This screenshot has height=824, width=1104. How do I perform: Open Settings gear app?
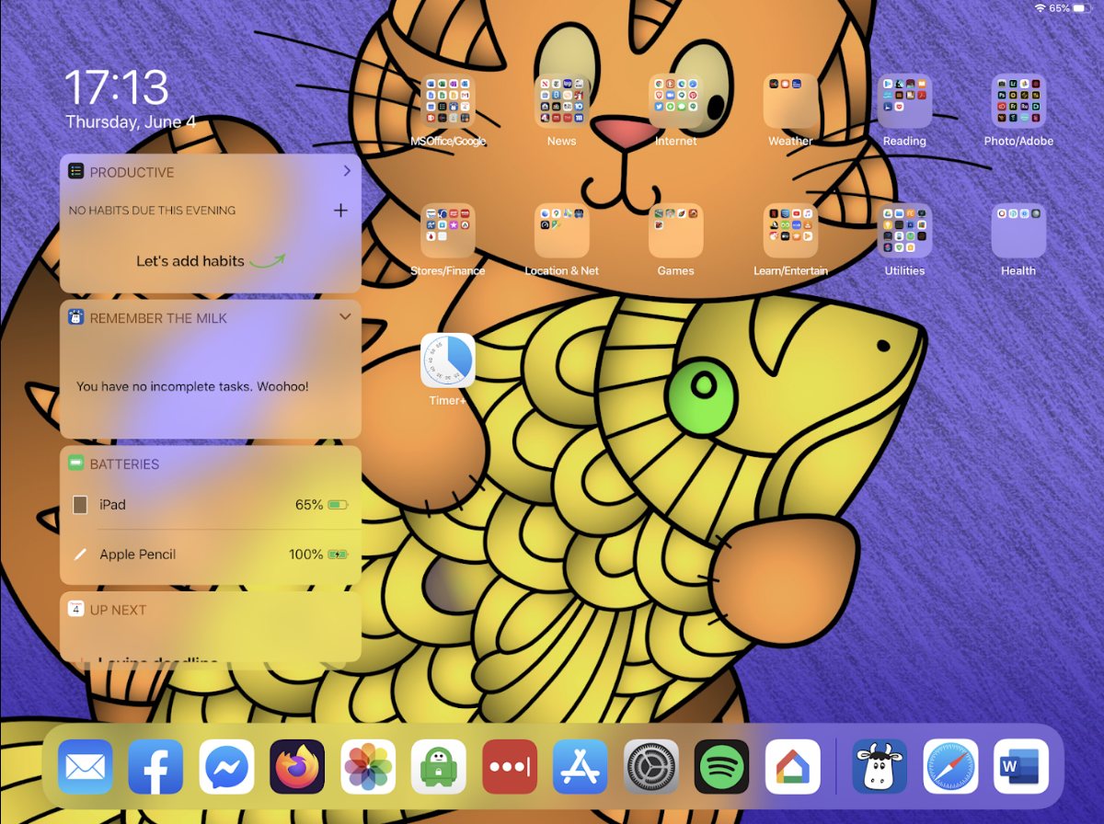point(651,767)
